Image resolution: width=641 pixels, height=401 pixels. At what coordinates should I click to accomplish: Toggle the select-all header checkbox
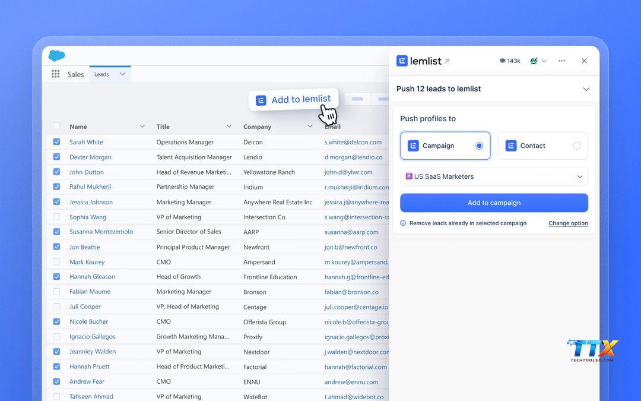(56, 126)
